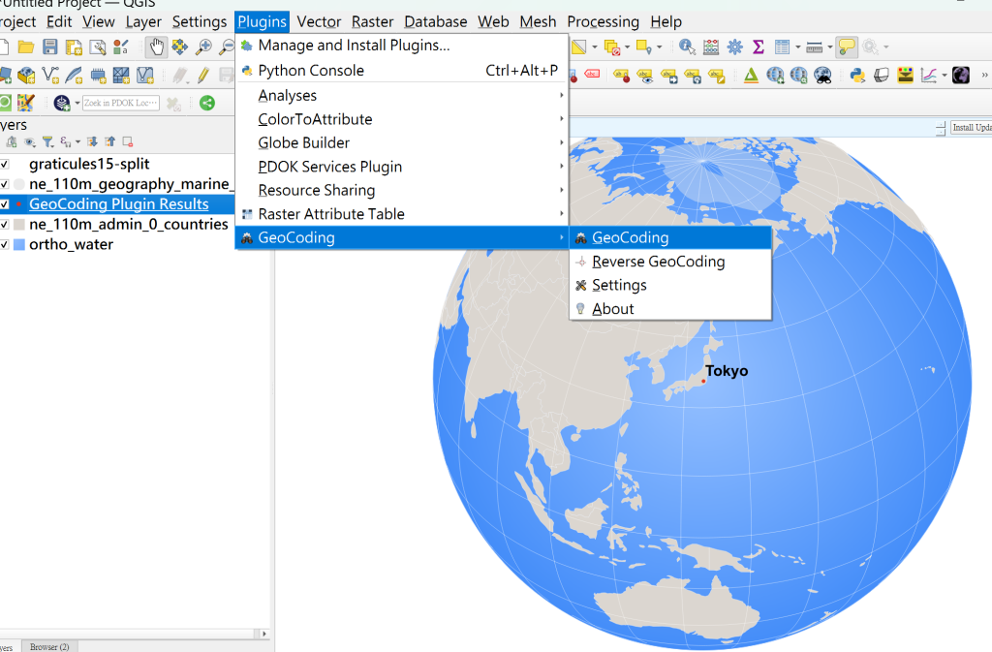Open the New Print Layout tool
The height and width of the screenshot is (652, 992).
74,47
